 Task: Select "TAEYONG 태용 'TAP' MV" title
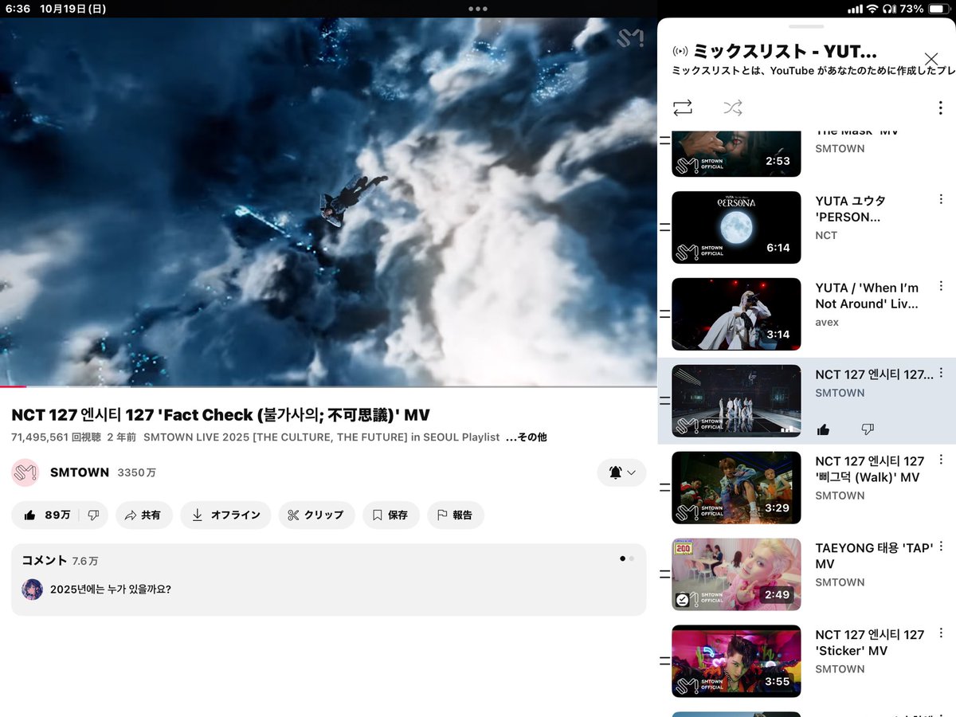coord(874,556)
